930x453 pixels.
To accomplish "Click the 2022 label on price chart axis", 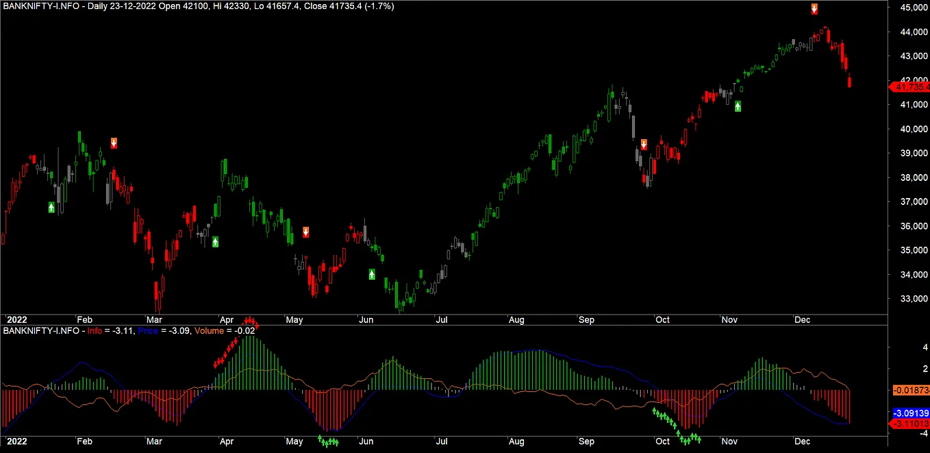I will (16, 319).
